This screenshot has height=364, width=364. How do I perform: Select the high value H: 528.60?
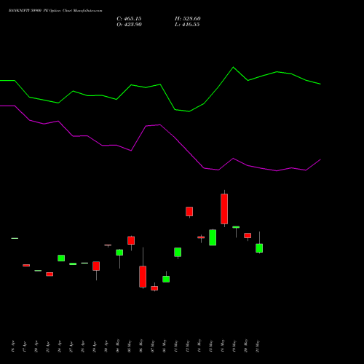click(188, 19)
